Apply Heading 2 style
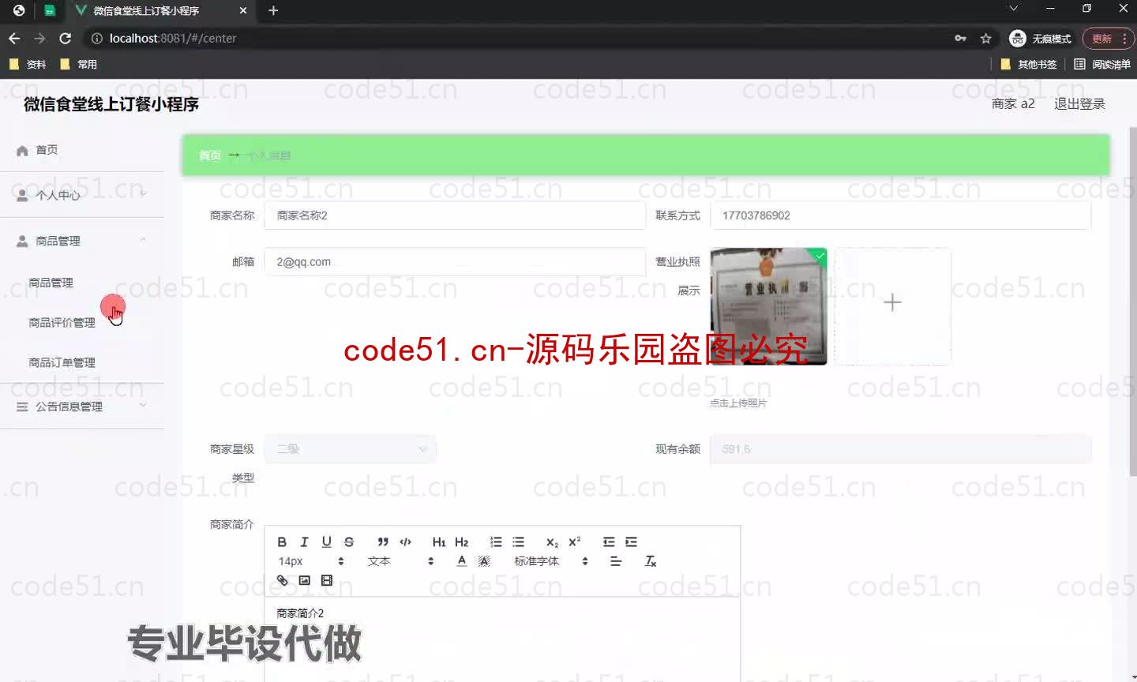The width and height of the screenshot is (1137, 682). coord(461,541)
